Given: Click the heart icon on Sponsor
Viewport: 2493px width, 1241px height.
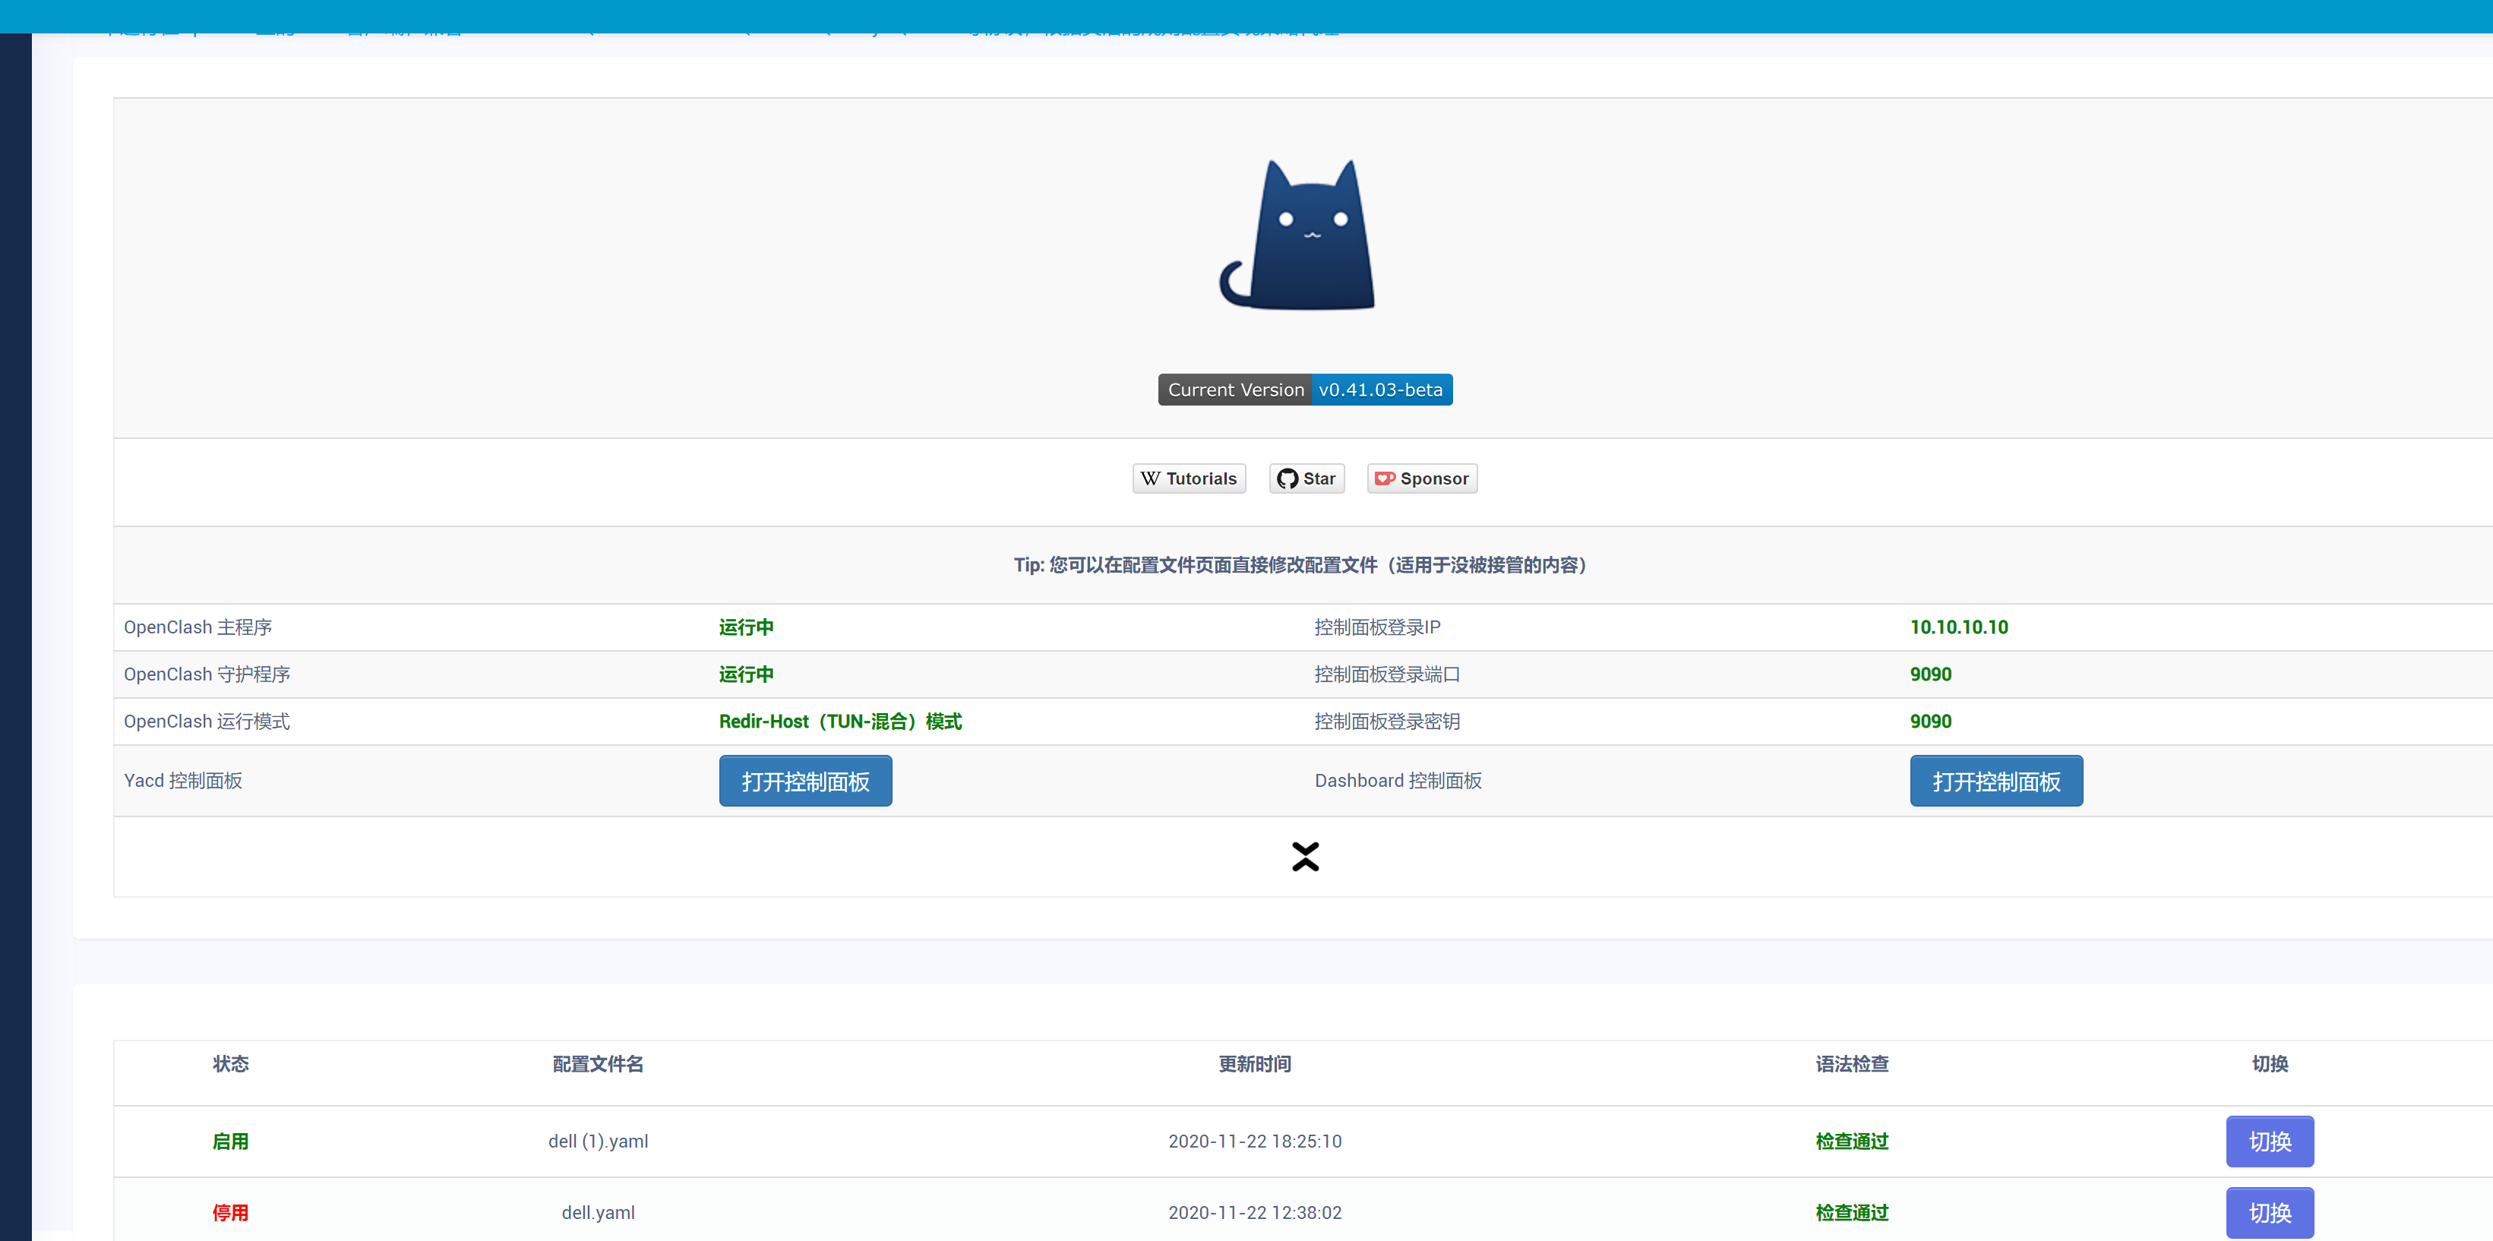Looking at the screenshot, I should point(1385,478).
